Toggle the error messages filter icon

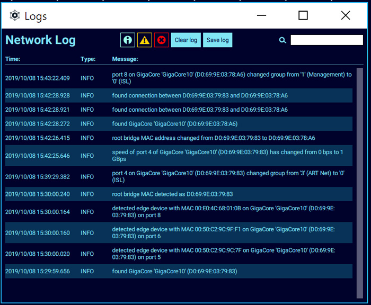click(162, 40)
